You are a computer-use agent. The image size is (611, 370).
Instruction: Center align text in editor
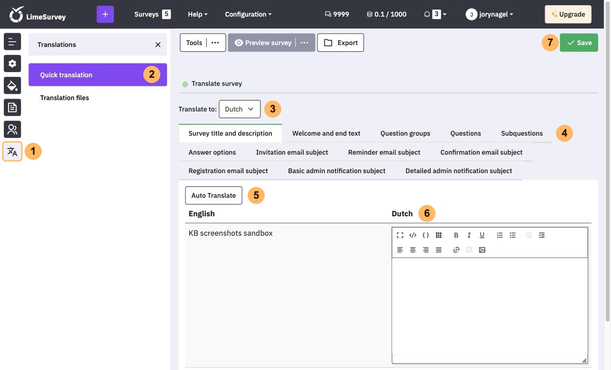click(x=413, y=250)
